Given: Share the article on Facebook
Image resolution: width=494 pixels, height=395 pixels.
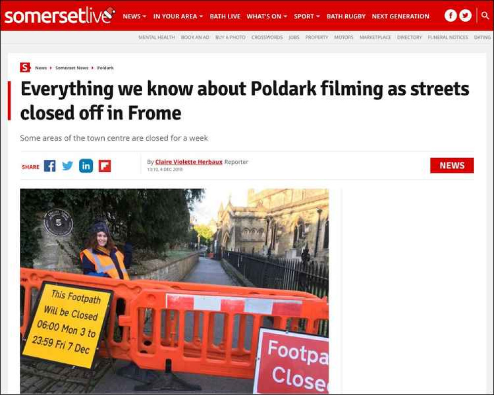Looking at the screenshot, I should click(x=49, y=166).
